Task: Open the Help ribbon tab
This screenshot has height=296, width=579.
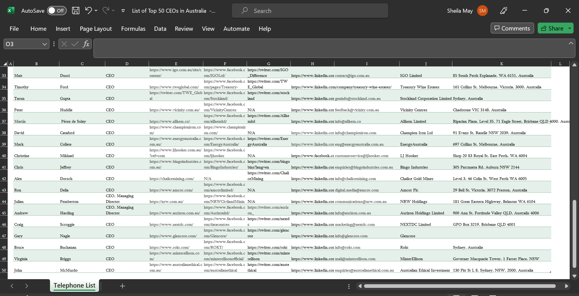Action: pos(265,29)
